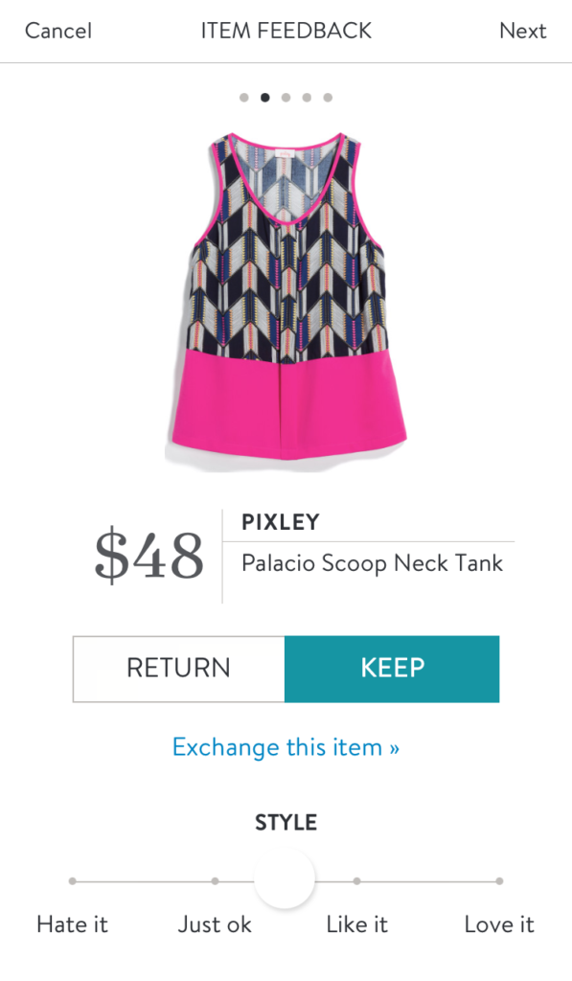
Task: Choose KEEP for this item
Action: coord(393,669)
